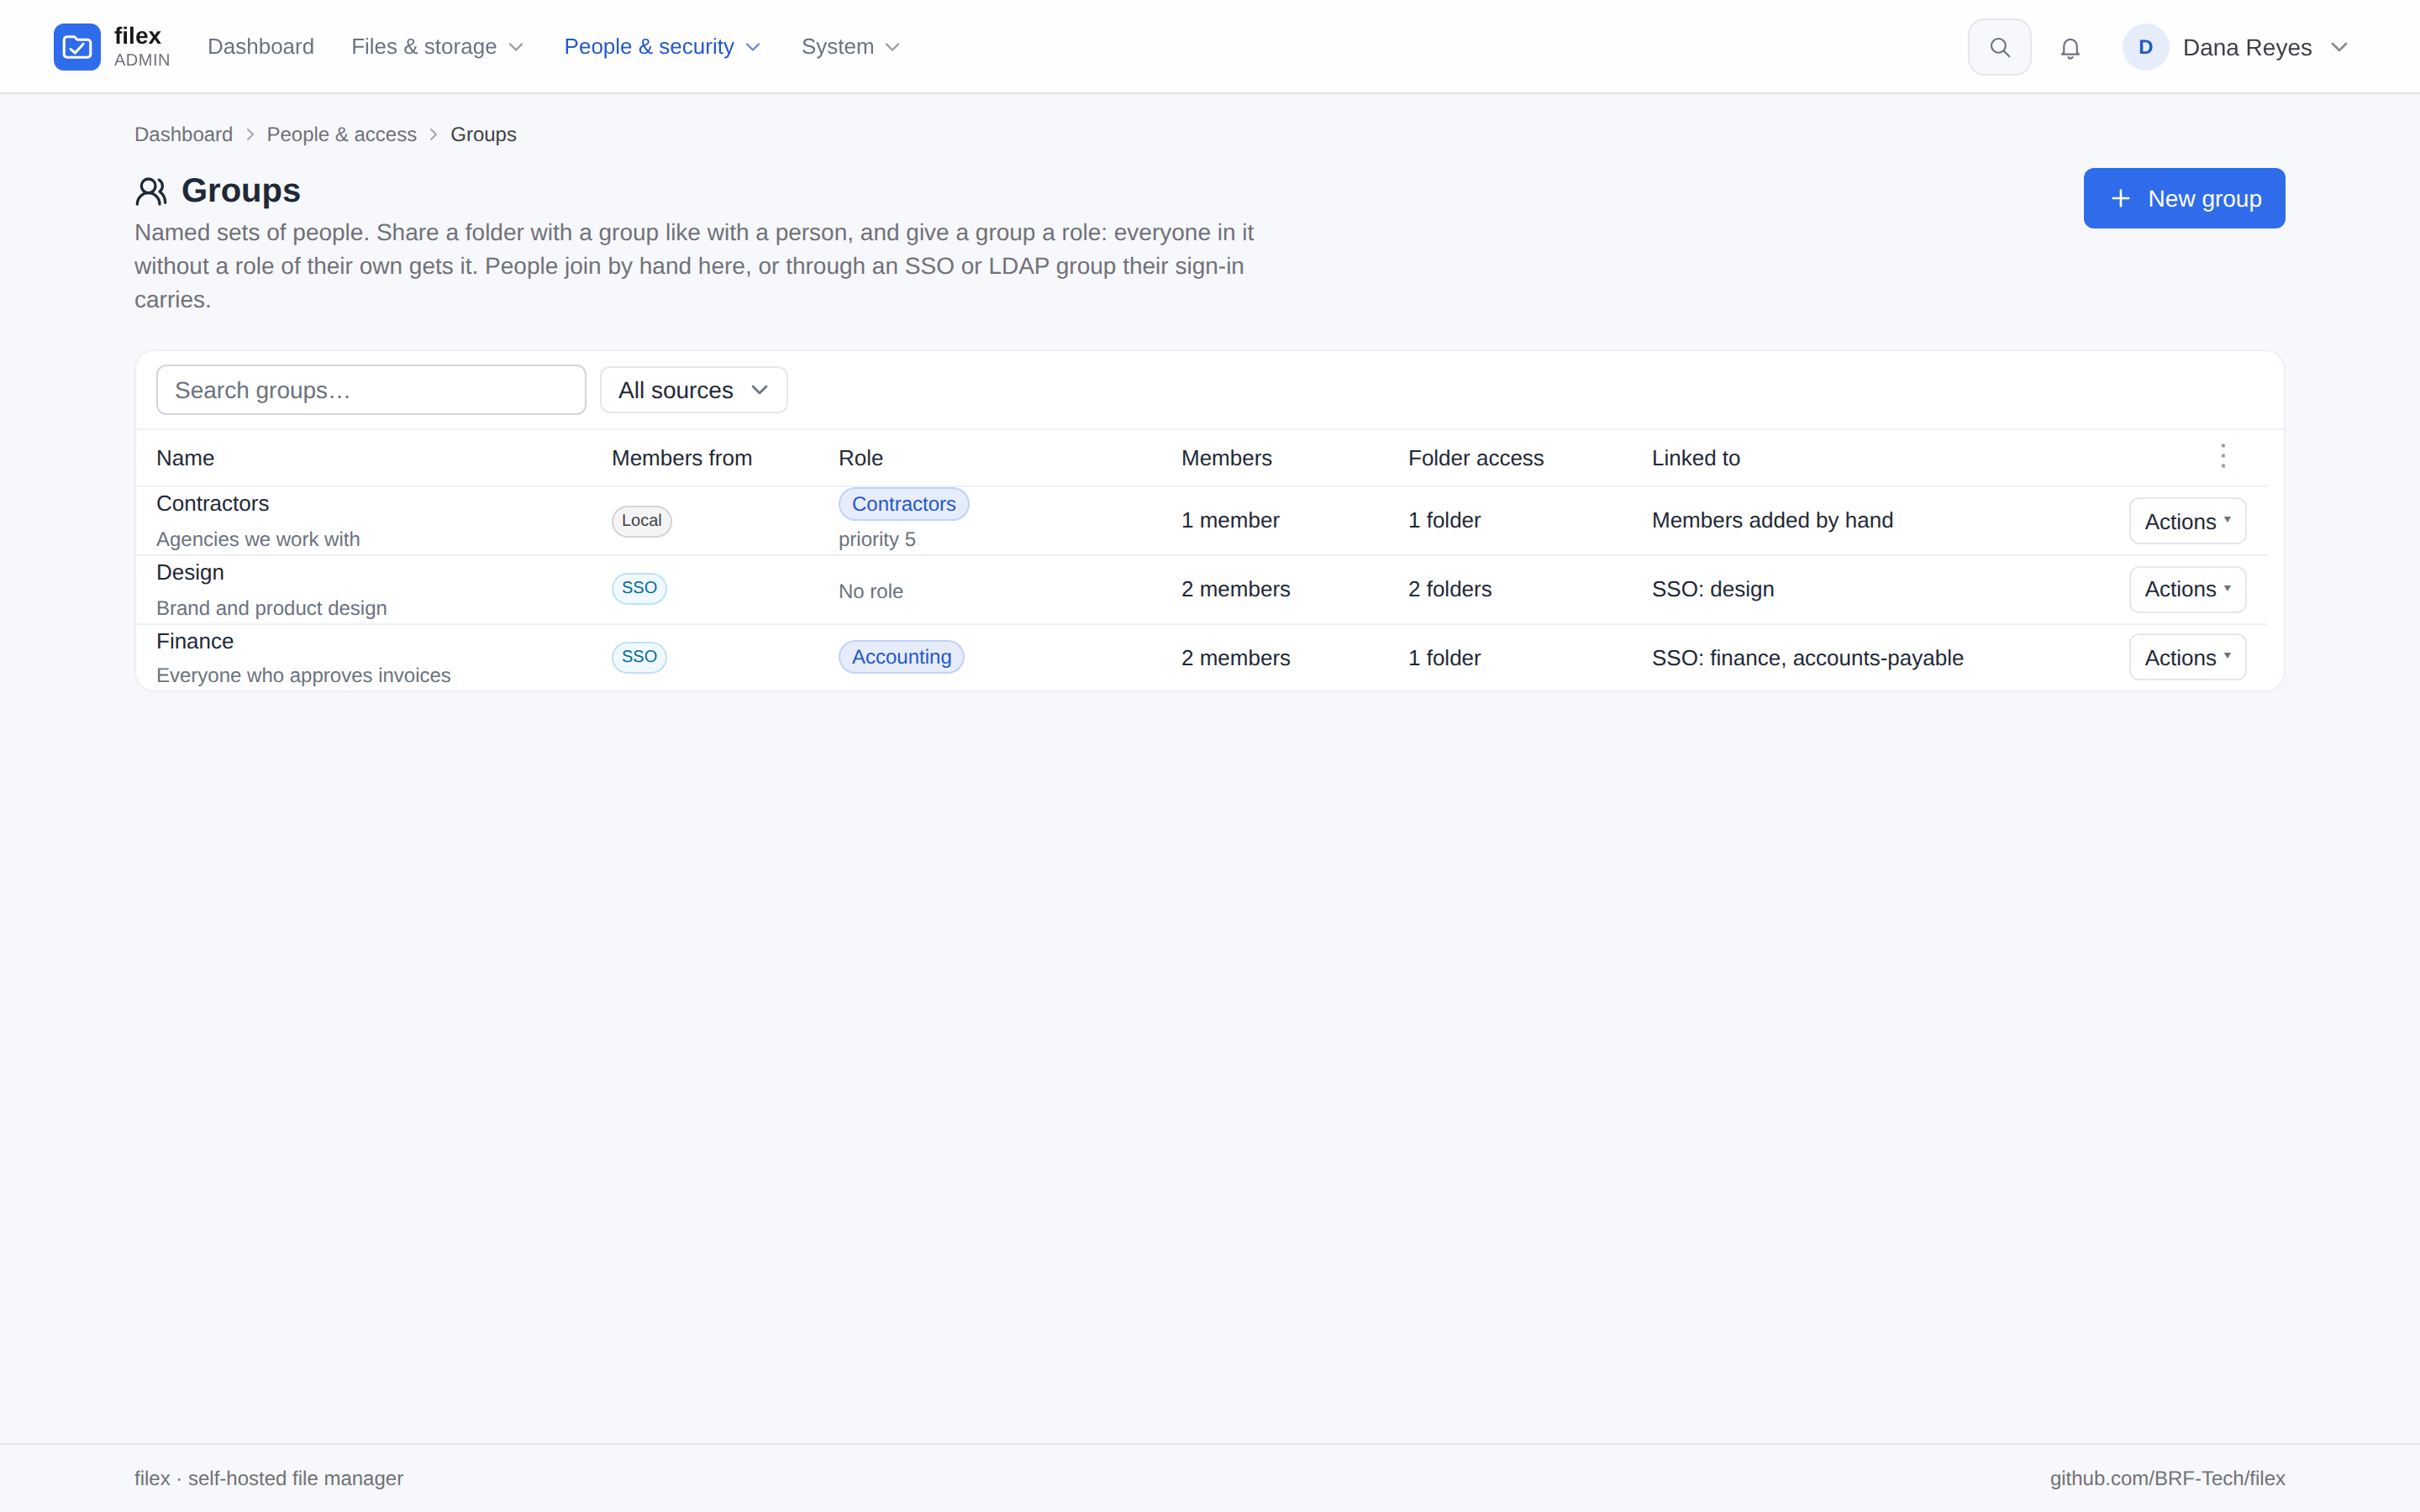Screen dimensions: 2420x1512
Task: Open the Dana Reyes account menu
Action: (x=2235, y=47)
